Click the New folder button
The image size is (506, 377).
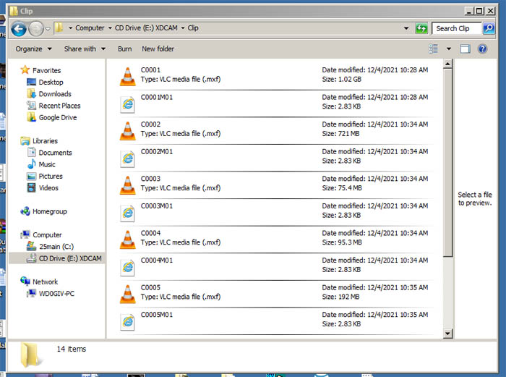coord(158,49)
